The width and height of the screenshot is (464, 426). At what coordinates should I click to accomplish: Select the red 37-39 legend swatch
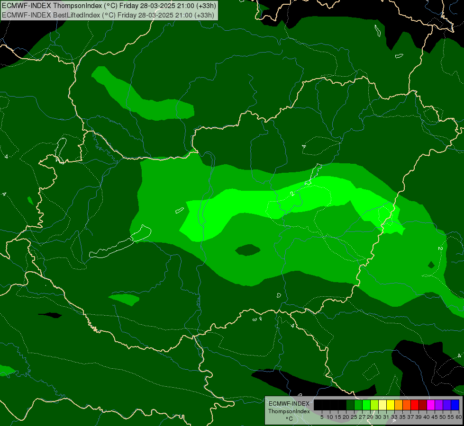coord(415,405)
